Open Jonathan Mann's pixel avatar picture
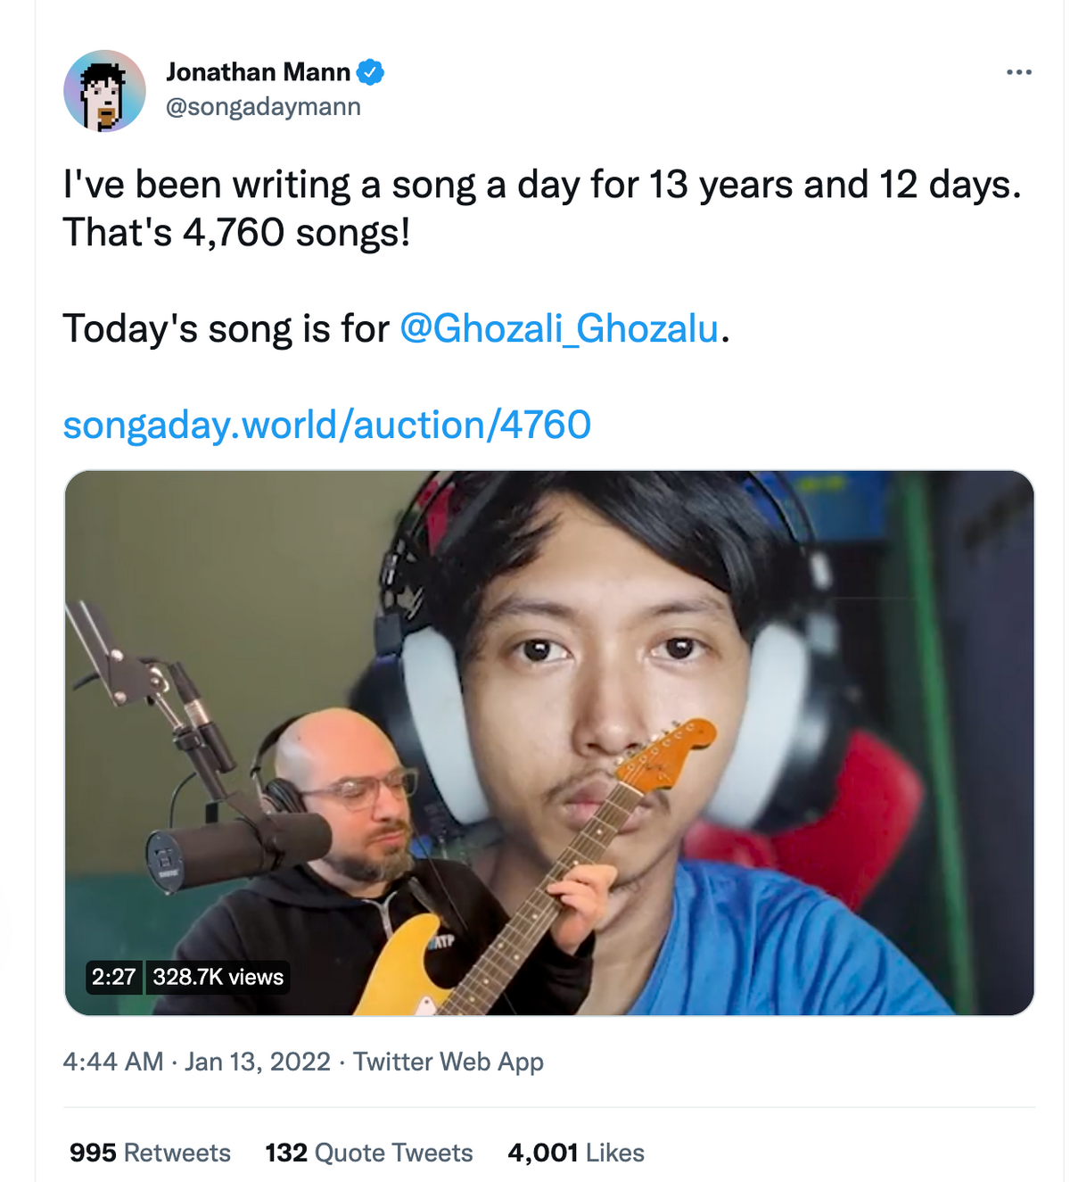 105,91
